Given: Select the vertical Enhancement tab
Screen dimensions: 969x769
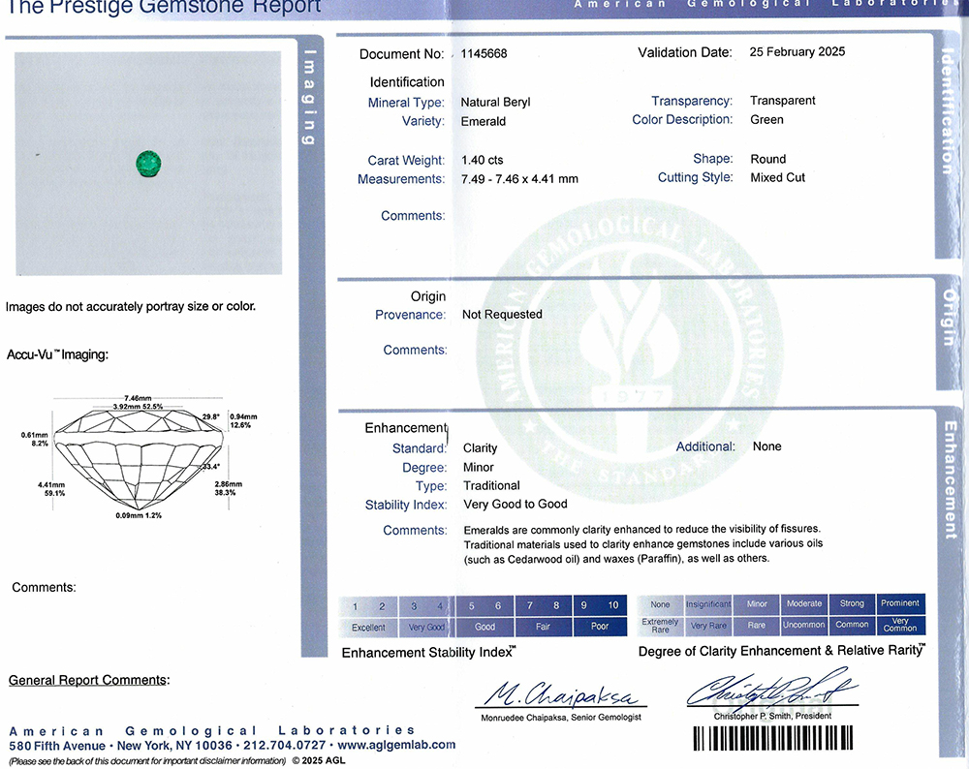Looking at the screenshot, I should [951, 480].
